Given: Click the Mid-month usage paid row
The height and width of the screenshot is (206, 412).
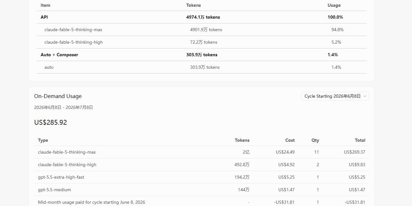Looking at the screenshot, I should pos(202,202).
